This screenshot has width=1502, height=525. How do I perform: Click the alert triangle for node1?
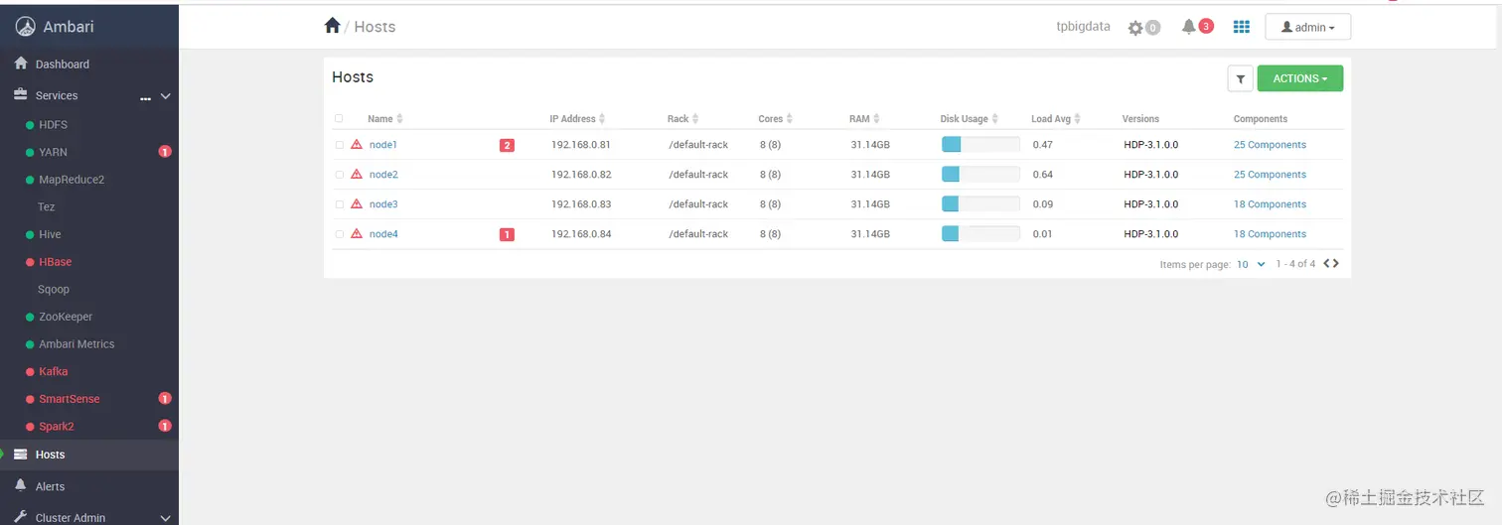coord(357,144)
